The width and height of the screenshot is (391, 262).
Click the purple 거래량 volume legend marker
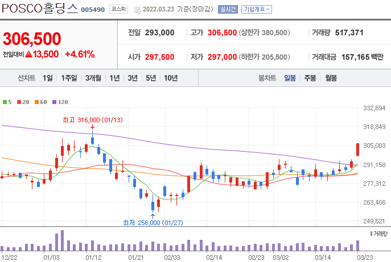click(x=371, y=234)
